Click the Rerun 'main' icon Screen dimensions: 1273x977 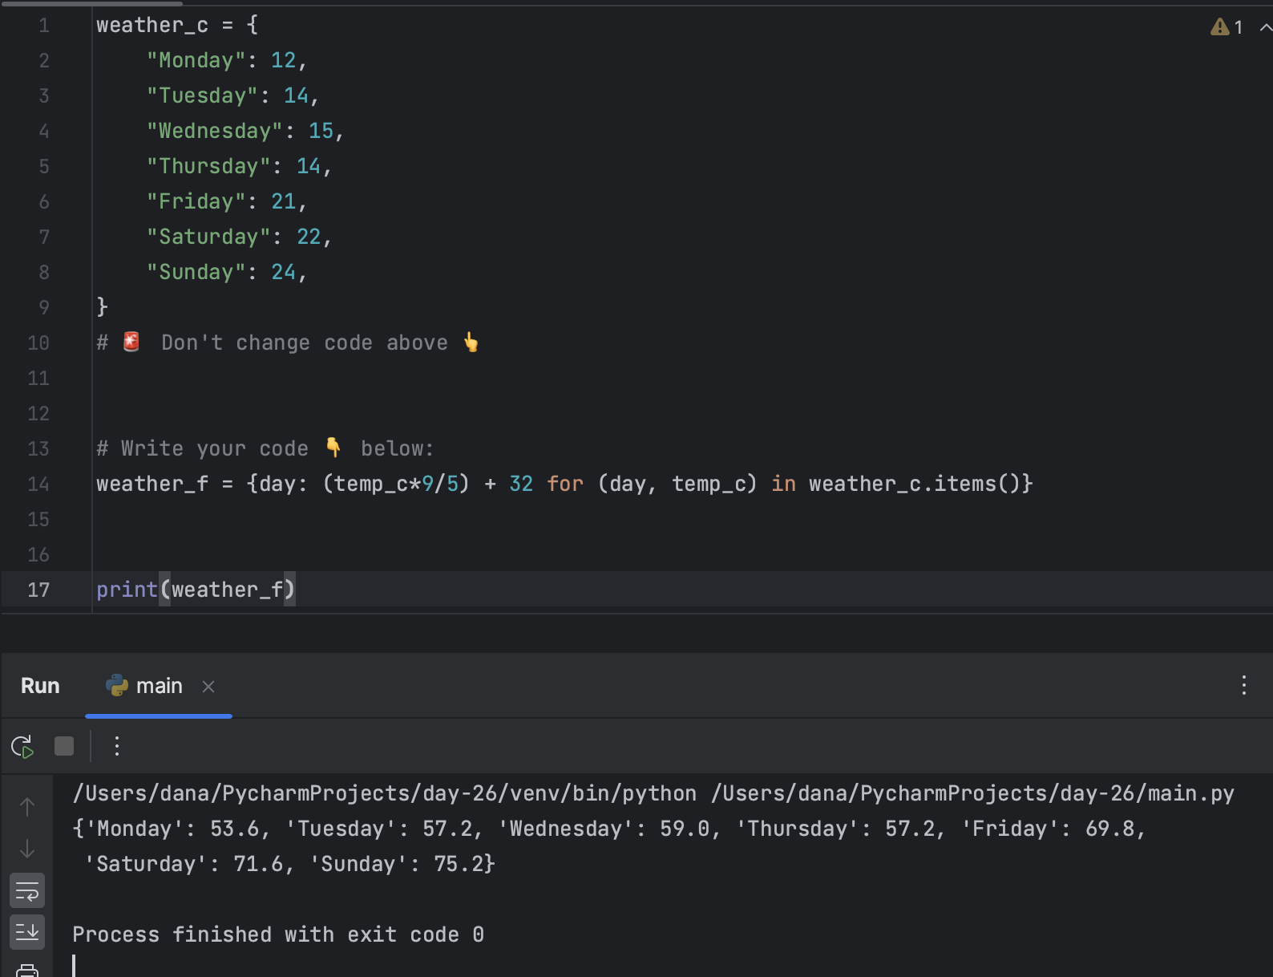[22, 747]
